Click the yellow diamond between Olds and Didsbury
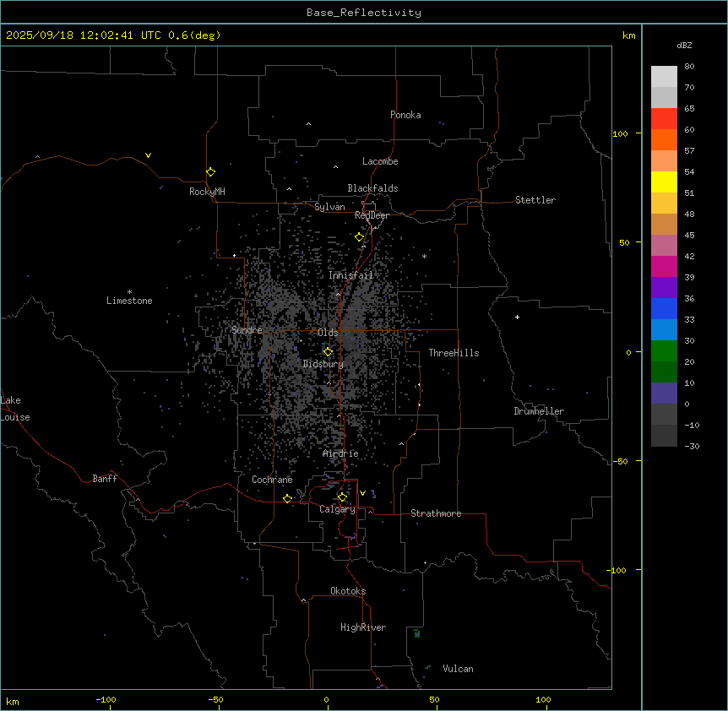Screen dimensions: 728x711 328,351
